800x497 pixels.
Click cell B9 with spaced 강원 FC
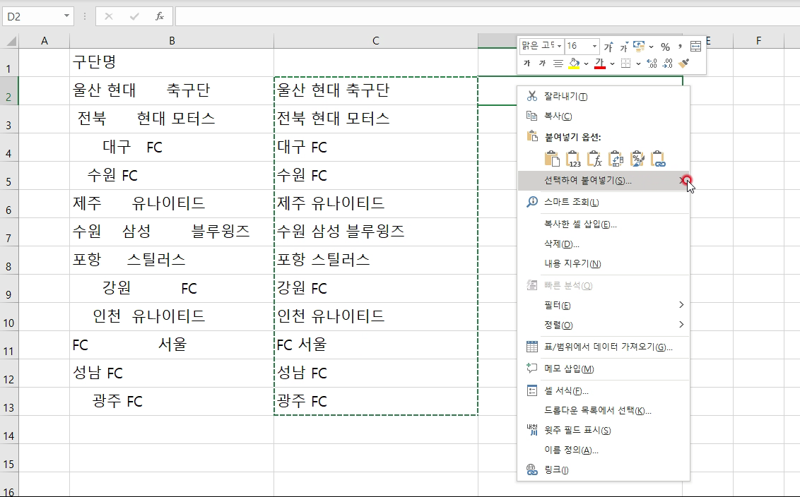[172, 289]
